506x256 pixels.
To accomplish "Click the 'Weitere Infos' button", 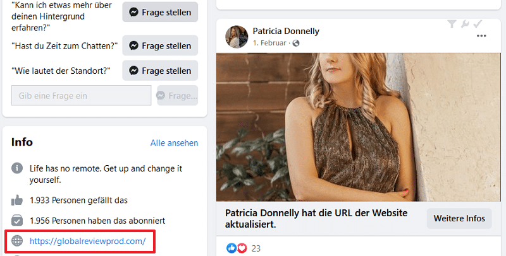I will click(459, 218).
